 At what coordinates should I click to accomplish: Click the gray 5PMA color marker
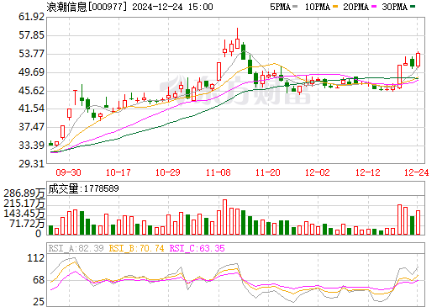tap(295, 6)
